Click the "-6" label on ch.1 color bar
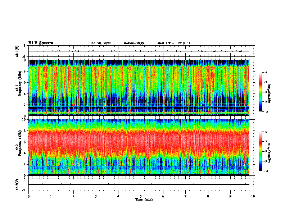The image size is (285, 220). (x=266, y=73)
